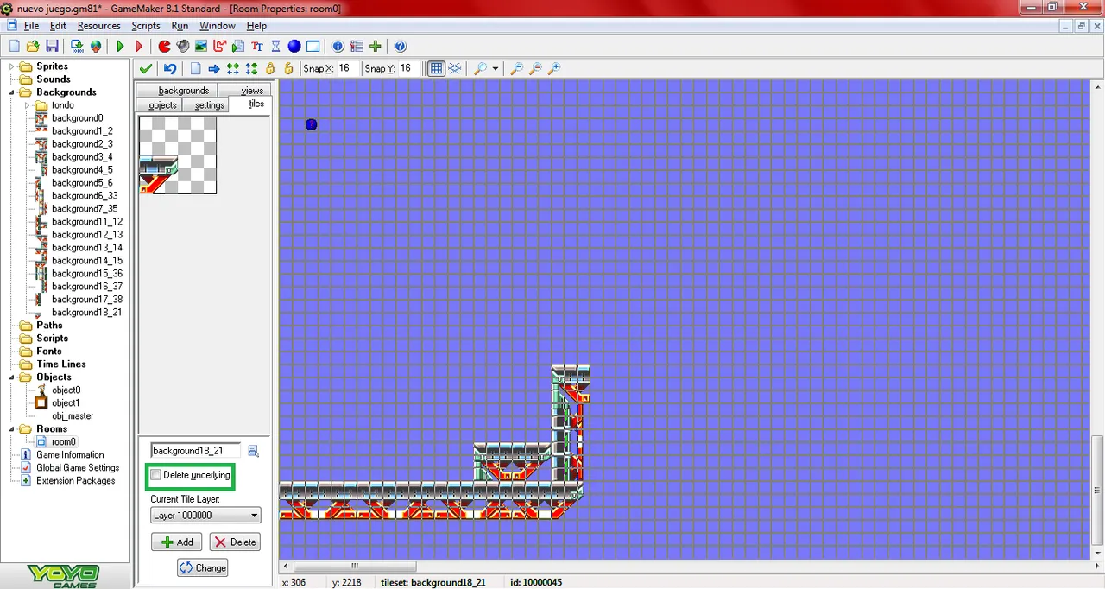1105x589 pixels.
Task: Collapse the Backgrounds folder
Action: pyautogui.click(x=12, y=92)
